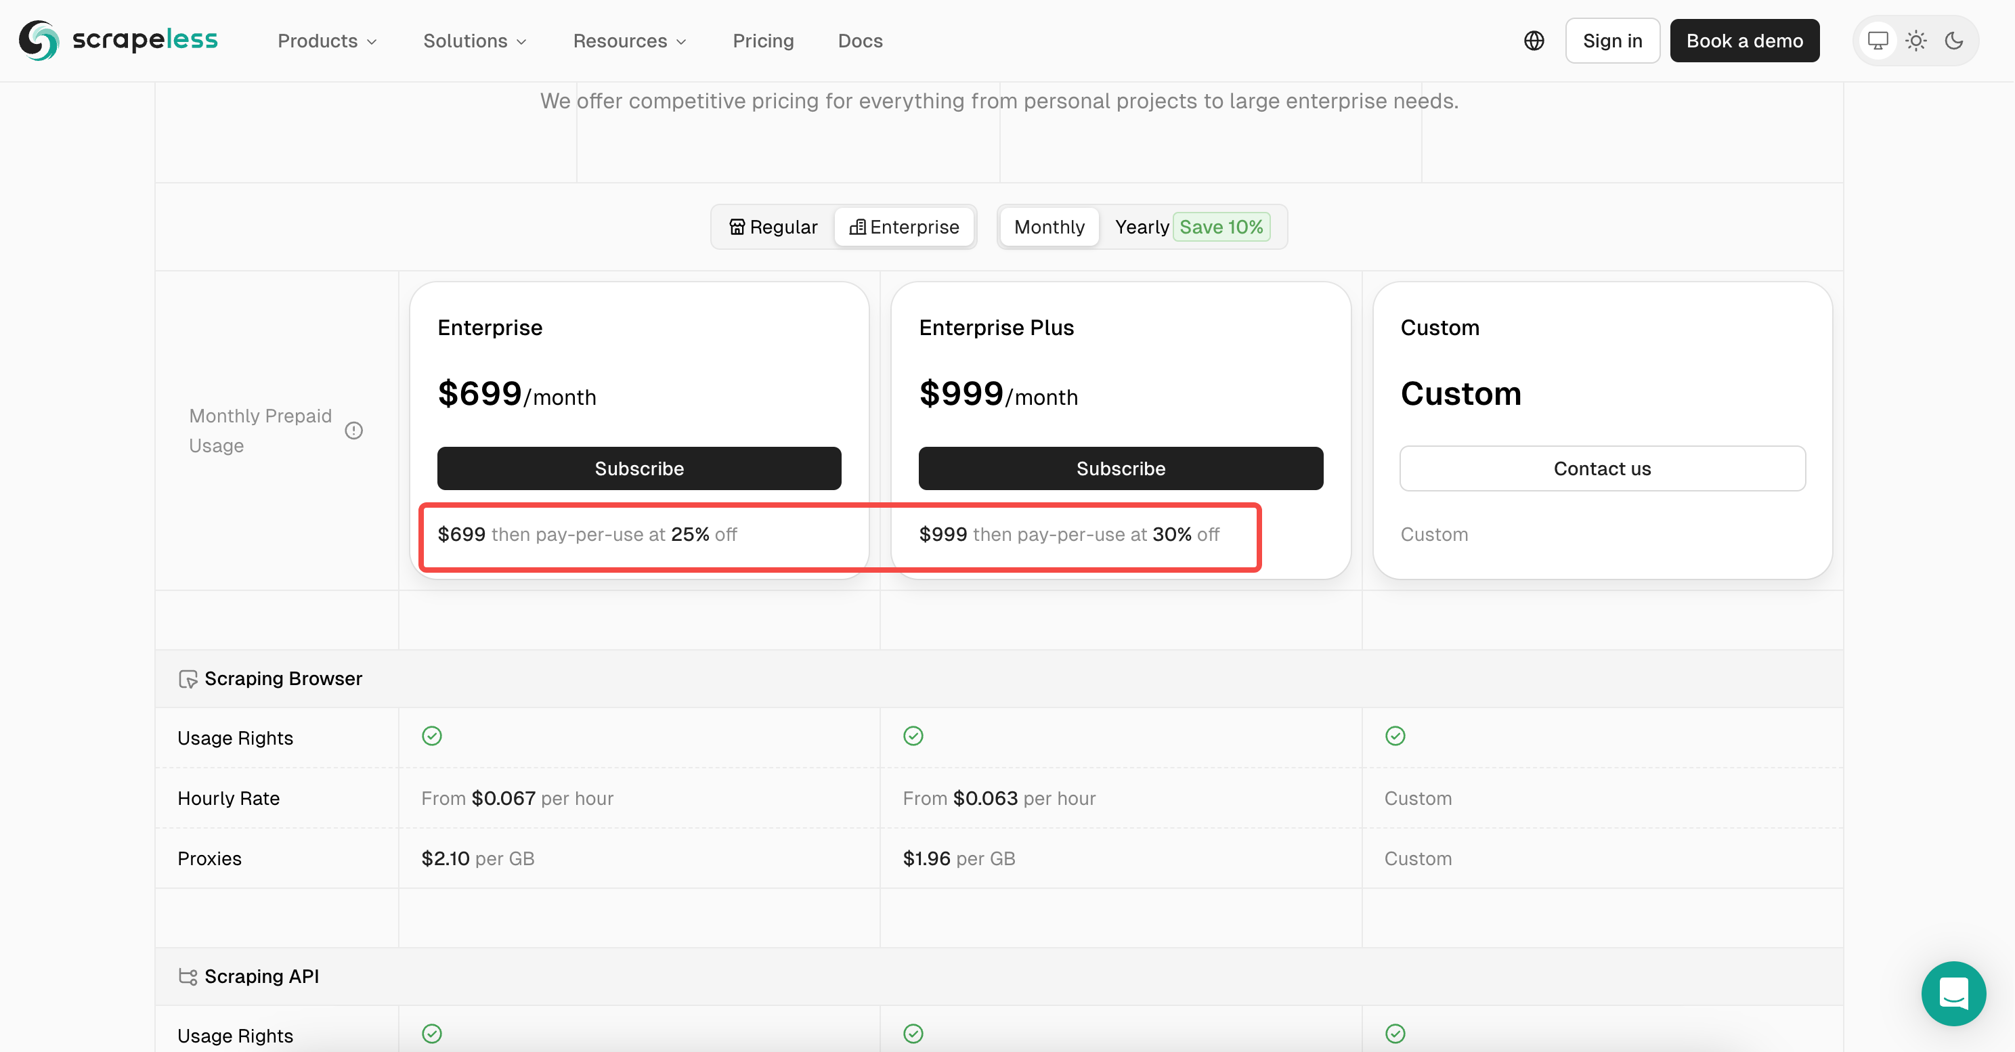Click the Monthly billing option
The image size is (2015, 1052).
(1049, 225)
